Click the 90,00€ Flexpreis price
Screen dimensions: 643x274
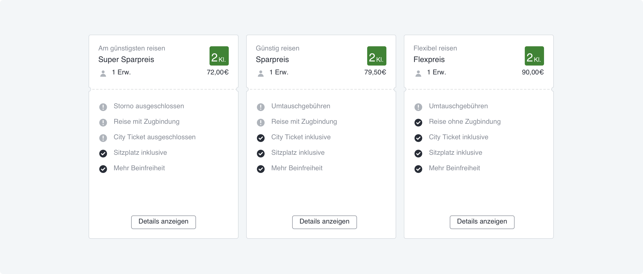(533, 72)
